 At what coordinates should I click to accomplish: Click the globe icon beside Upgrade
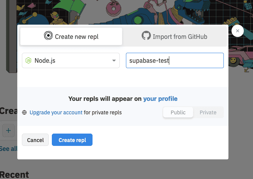tap(25, 113)
